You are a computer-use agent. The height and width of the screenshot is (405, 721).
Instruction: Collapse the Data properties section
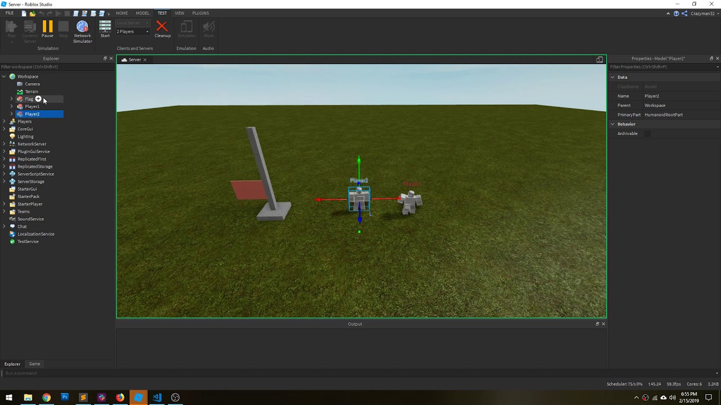pyautogui.click(x=612, y=77)
